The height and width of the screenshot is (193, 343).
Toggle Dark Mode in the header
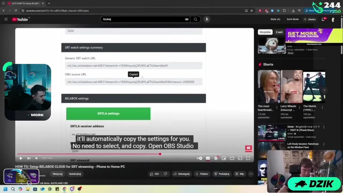click(x=293, y=19)
